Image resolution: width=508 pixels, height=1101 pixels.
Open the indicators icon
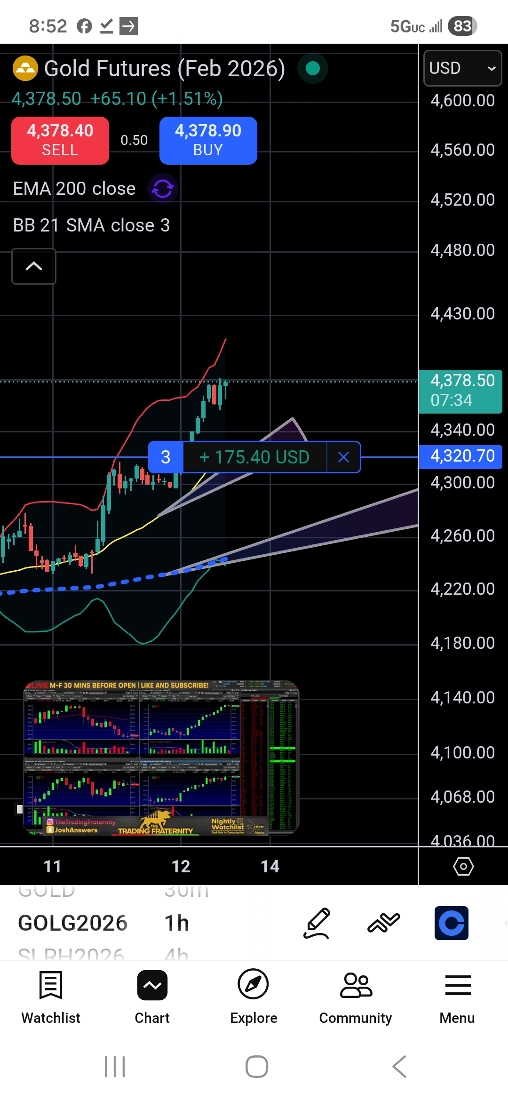(384, 923)
